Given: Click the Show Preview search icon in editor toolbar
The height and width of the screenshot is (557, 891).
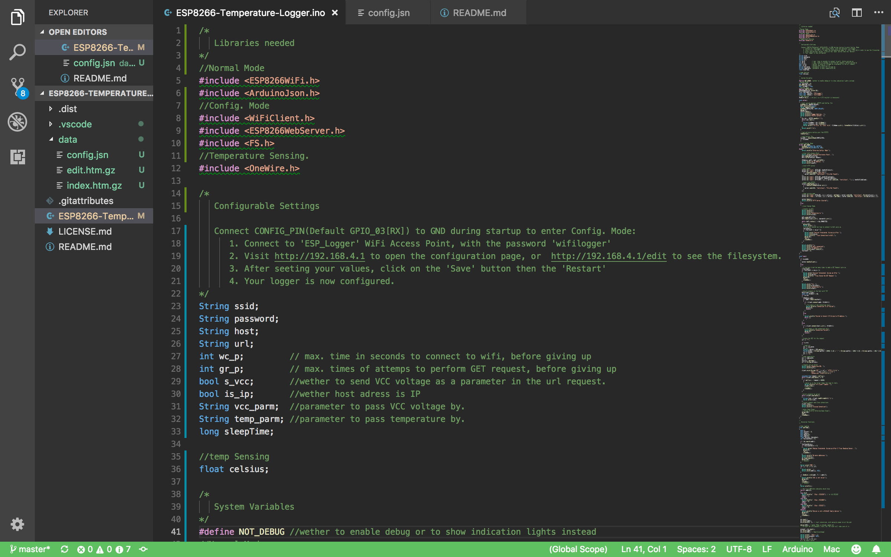Looking at the screenshot, I should (834, 13).
